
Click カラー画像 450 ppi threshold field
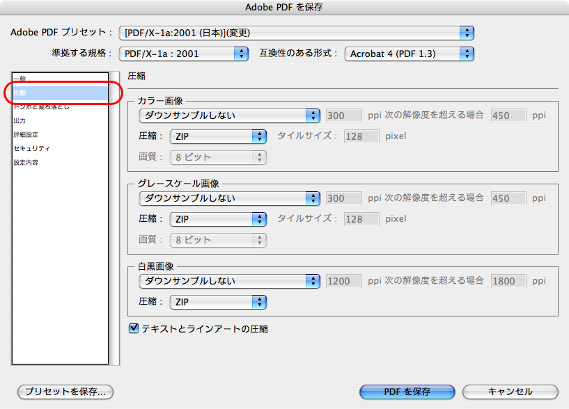[508, 115]
